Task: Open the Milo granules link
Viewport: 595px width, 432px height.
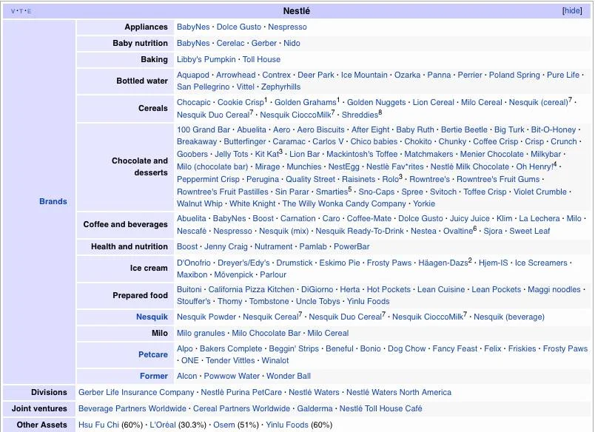Action: [201, 333]
